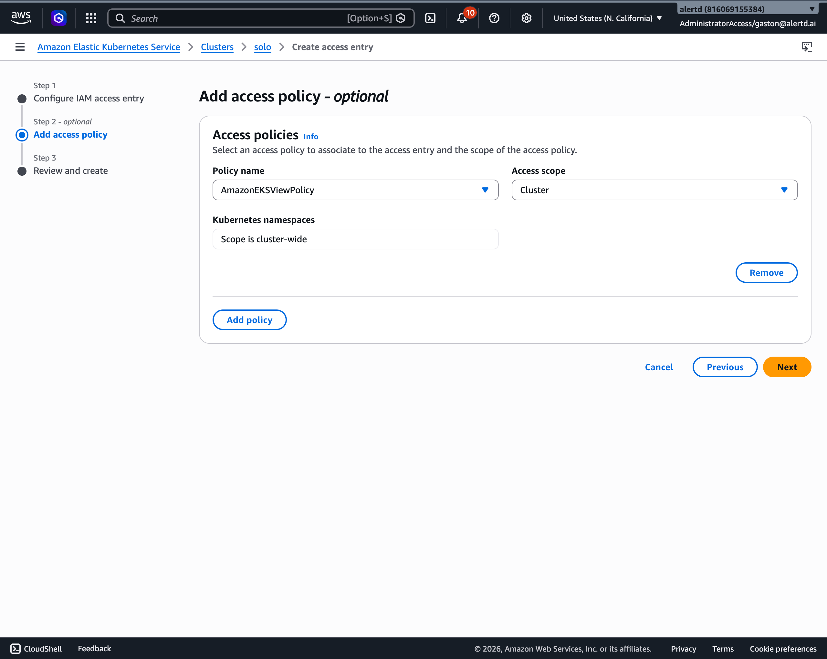Click the screen tutorial icon at top right
827x659 pixels.
807,47
